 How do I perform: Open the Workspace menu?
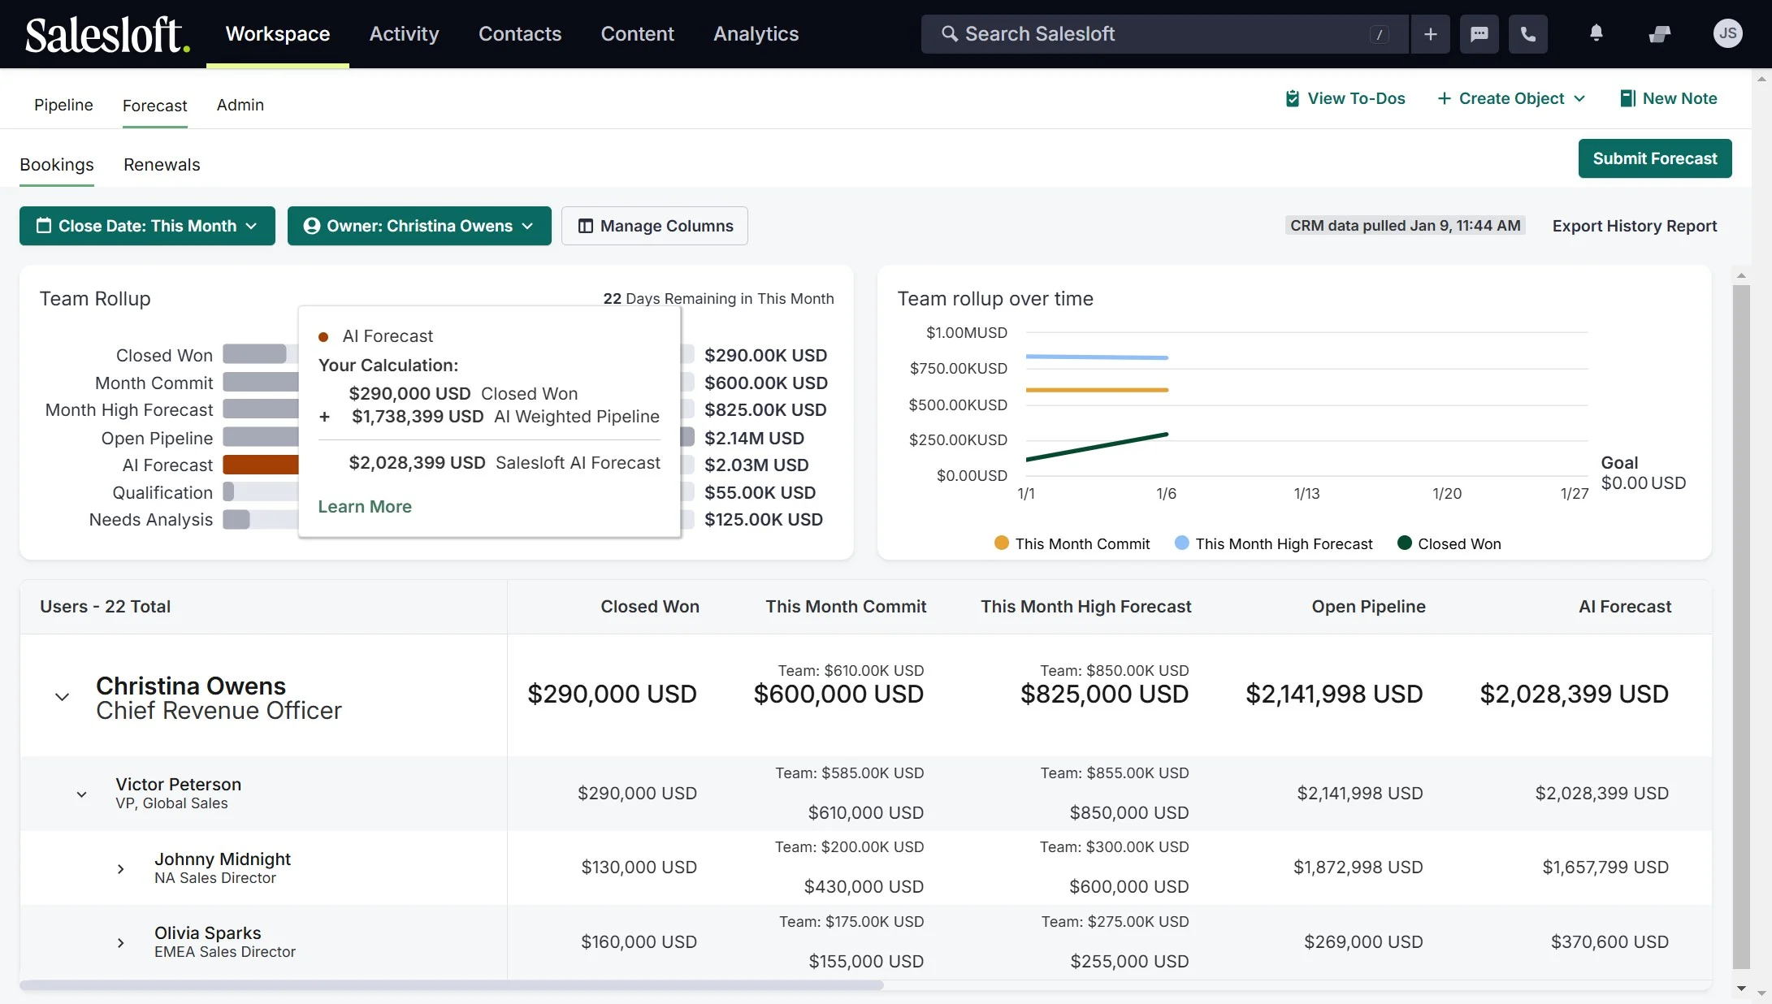coord(278,33)
